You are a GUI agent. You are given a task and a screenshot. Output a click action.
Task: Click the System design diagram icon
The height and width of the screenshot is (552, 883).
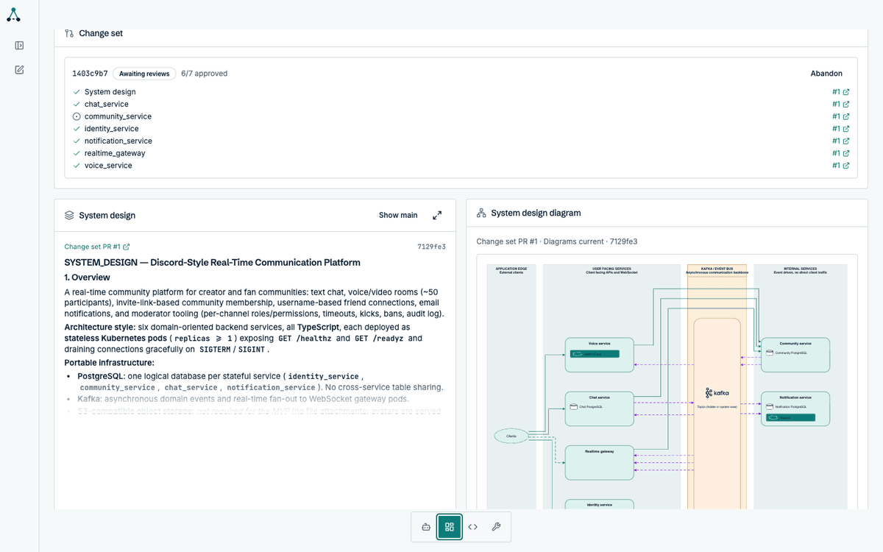pos(481,213)
